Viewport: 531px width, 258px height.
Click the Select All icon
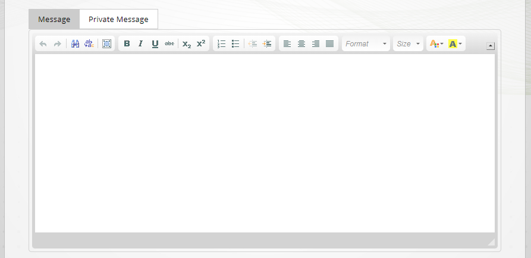coord(107,44)
